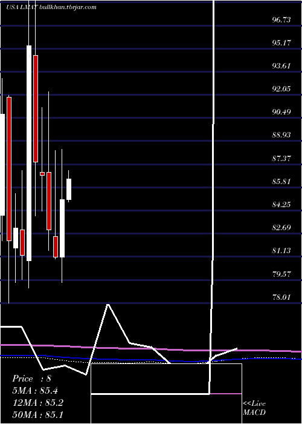Click the 50MA : 85.1 legend value

coord(37,414)
